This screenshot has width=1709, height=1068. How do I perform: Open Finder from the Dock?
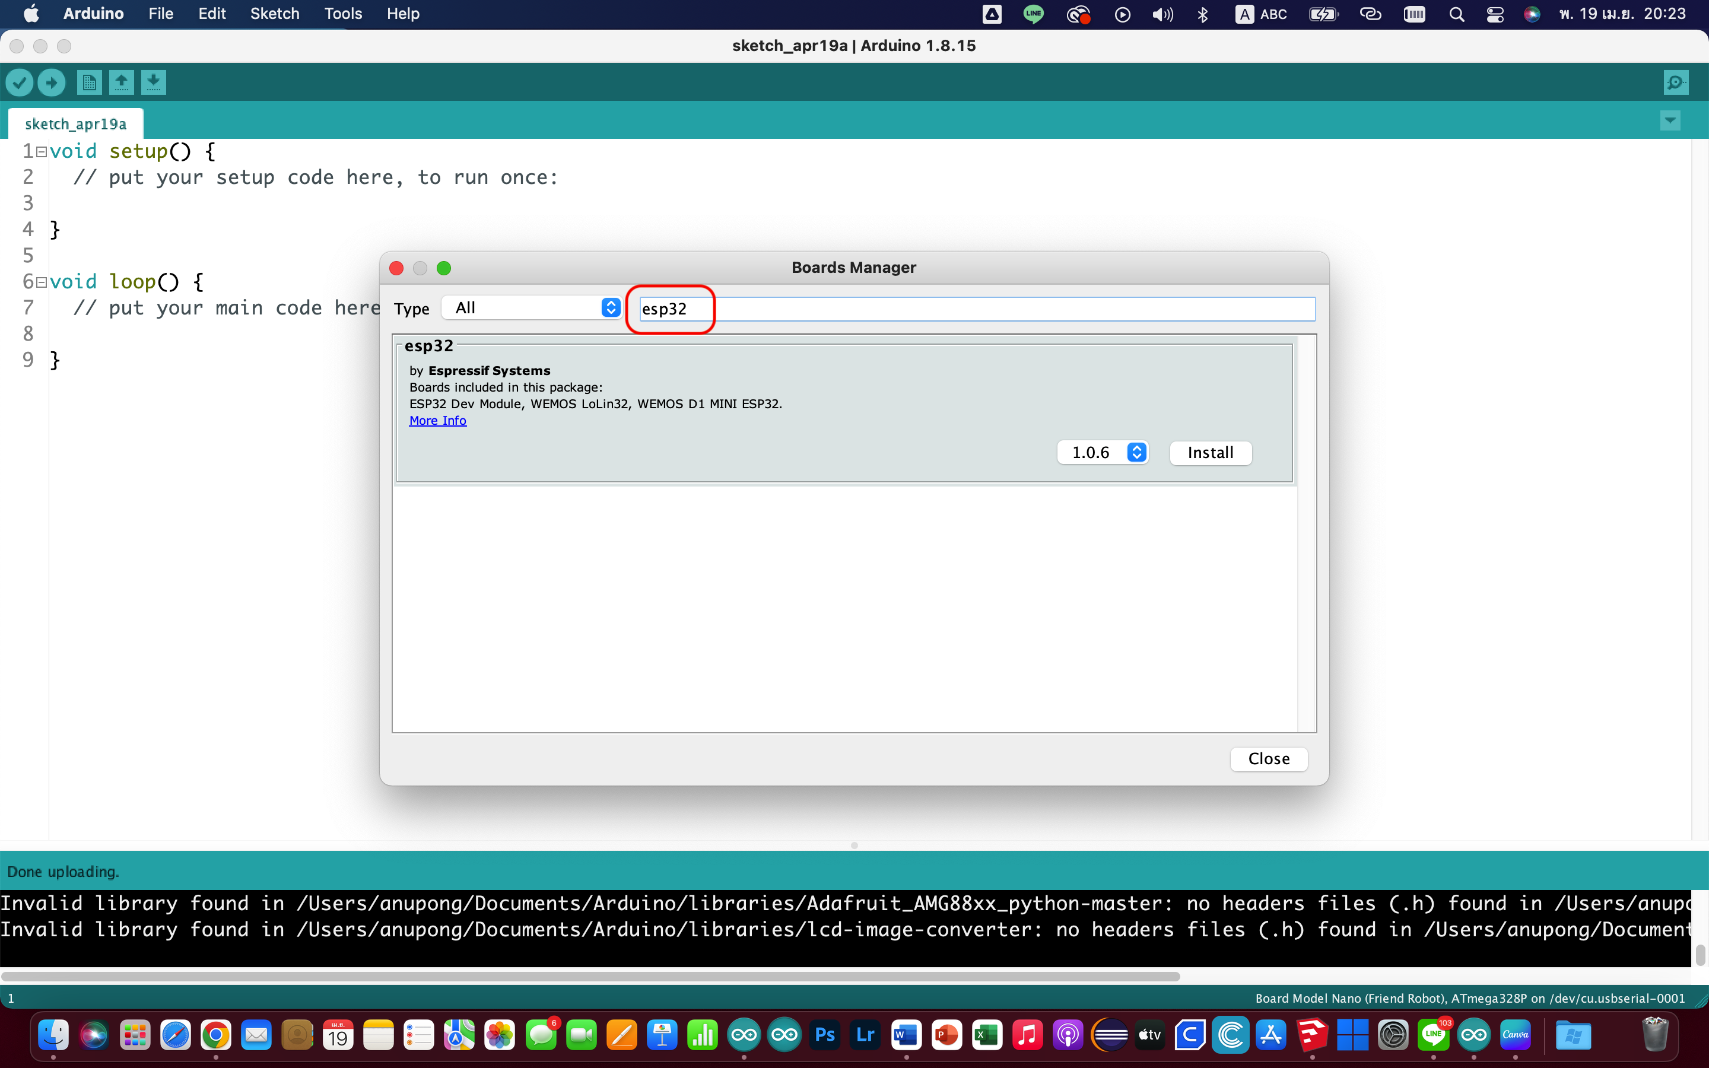click(53, 1035)
